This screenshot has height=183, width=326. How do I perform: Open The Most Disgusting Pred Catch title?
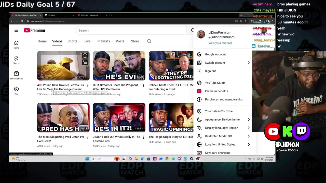point(61,139)
